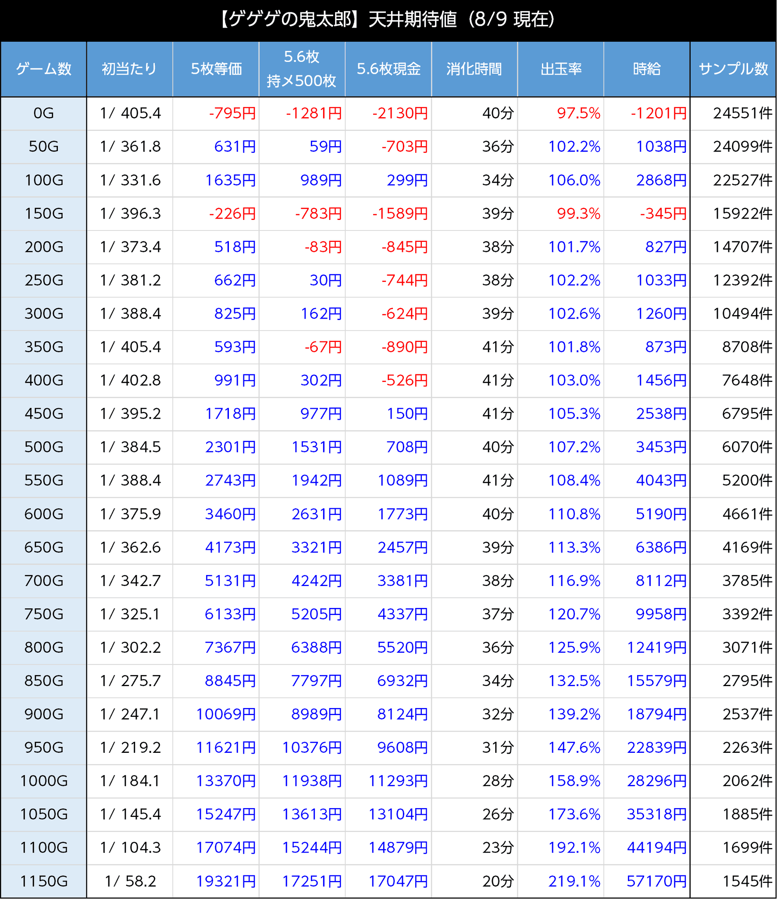Select the 0G row label
This screenshot has height=899, width=777.
pos(43,114)
